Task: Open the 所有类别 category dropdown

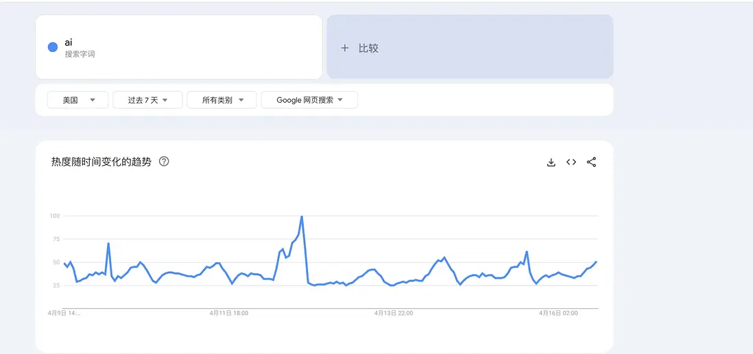Action: point(222,100)
